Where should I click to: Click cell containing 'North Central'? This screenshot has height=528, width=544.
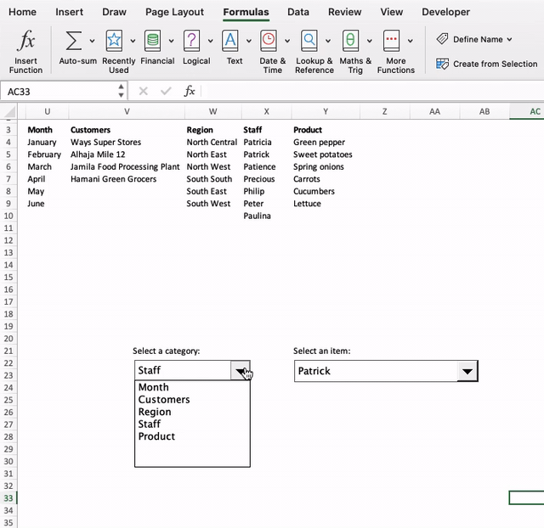click(213, 143)
